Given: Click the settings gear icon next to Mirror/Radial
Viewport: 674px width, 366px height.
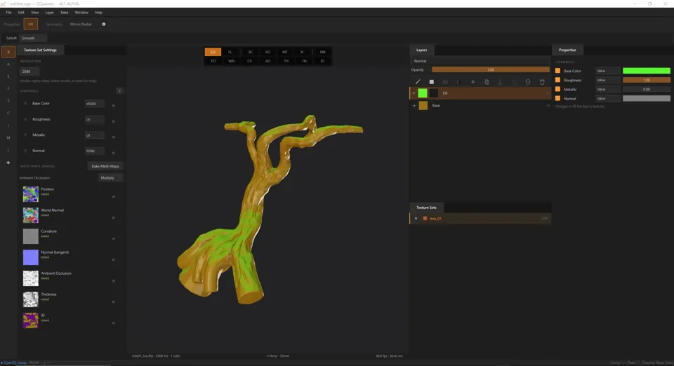Looking at the screenshot, I should point(104,25).
